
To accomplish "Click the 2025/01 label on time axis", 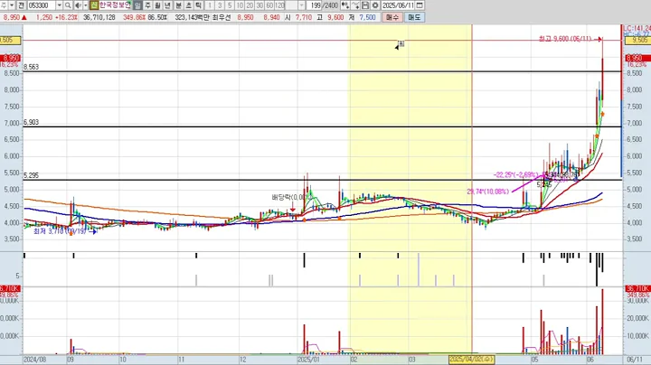I will [x=308, y=360].
